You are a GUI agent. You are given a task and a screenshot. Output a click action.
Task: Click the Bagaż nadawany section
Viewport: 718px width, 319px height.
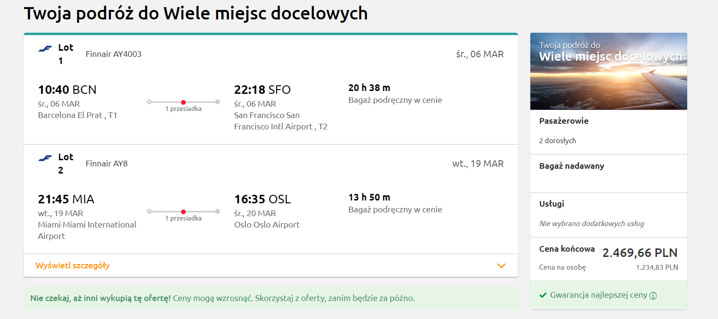pos(609,173)
